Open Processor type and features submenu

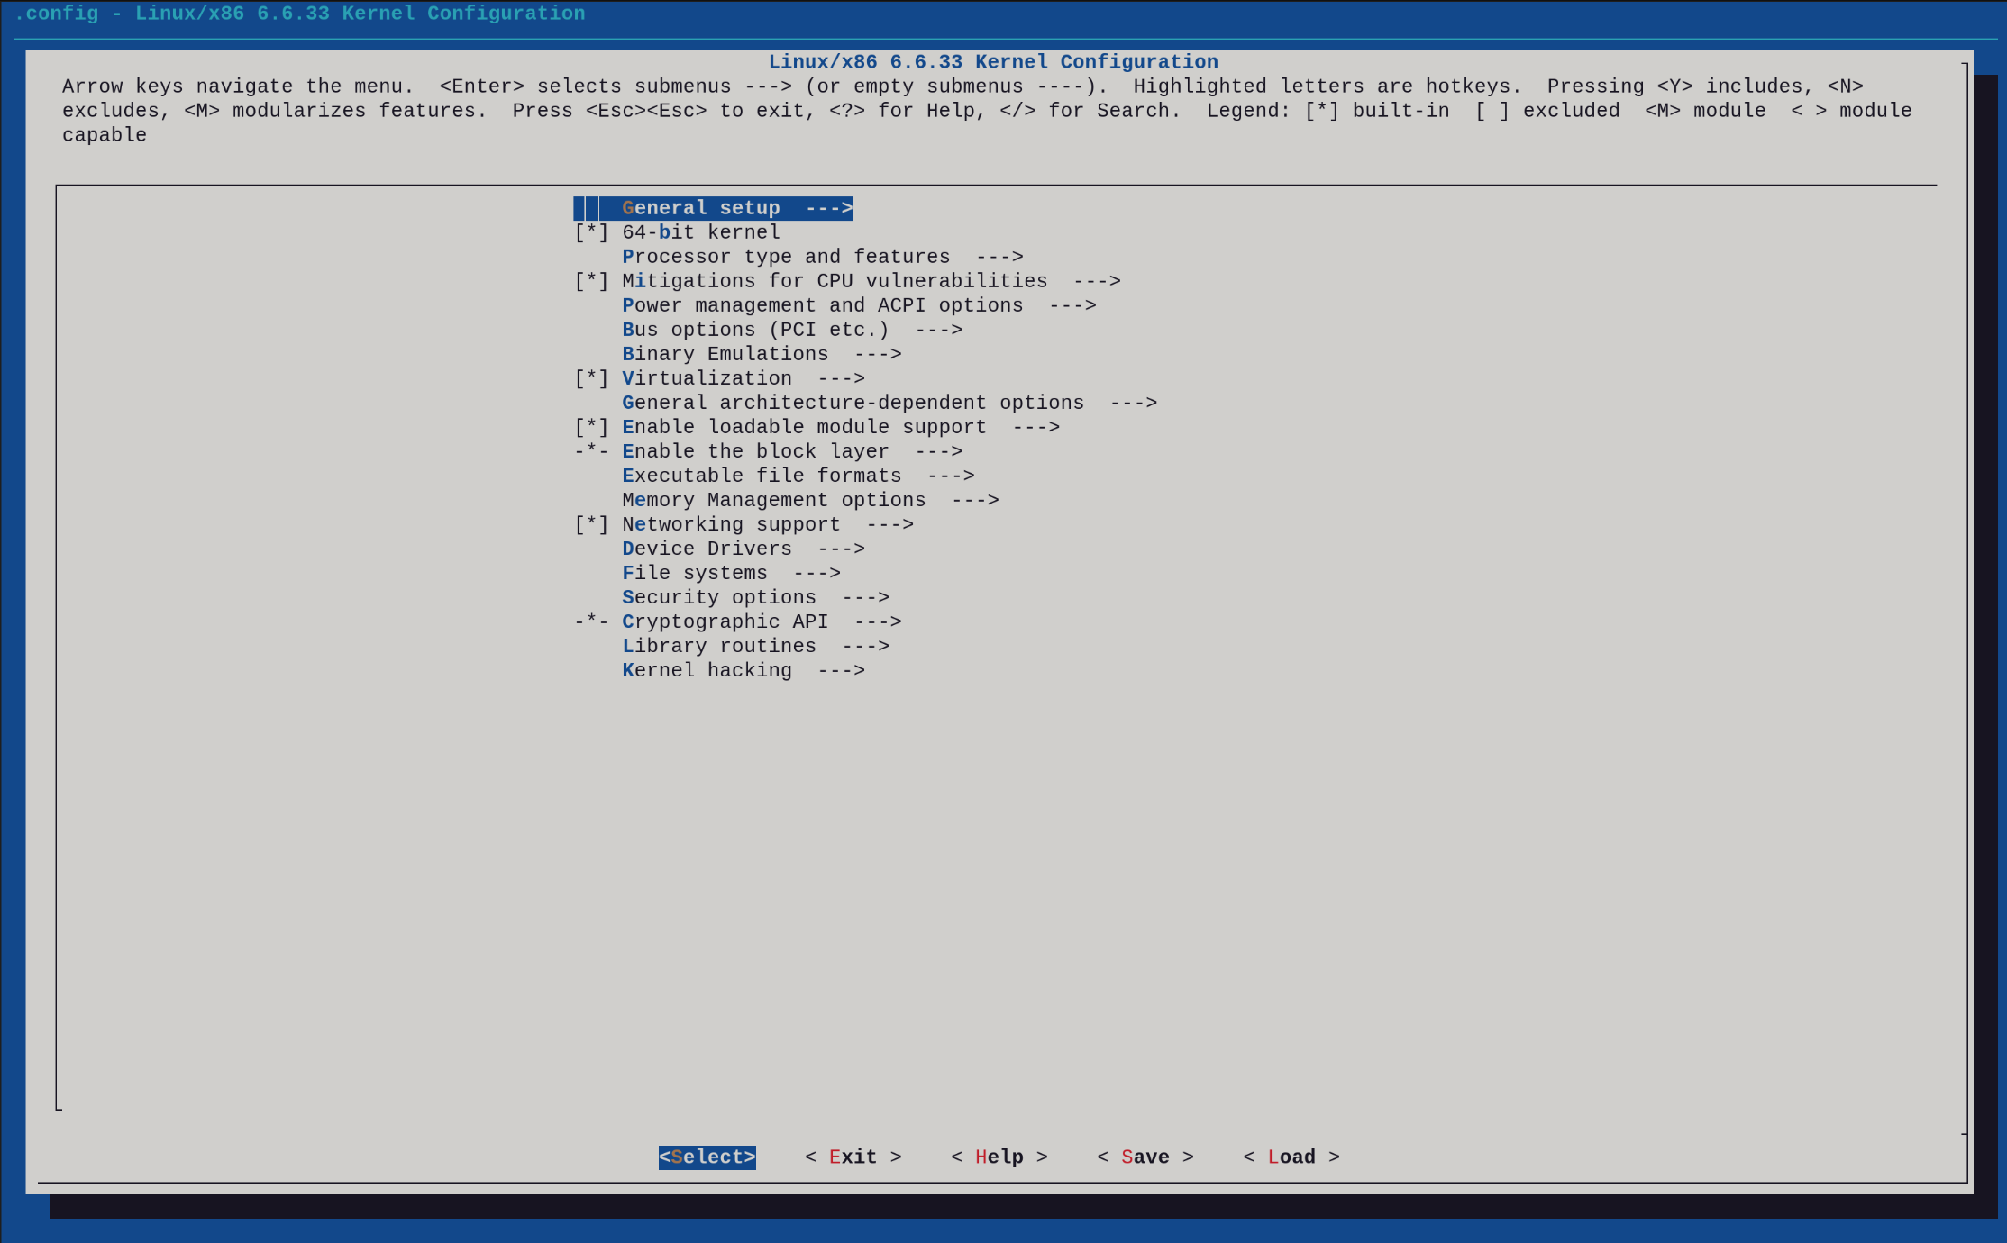click(822, 257)
